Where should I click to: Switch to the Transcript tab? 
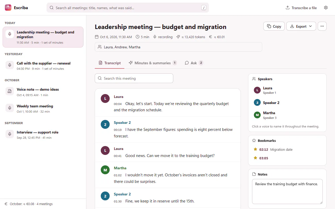[x=110, y=63]
